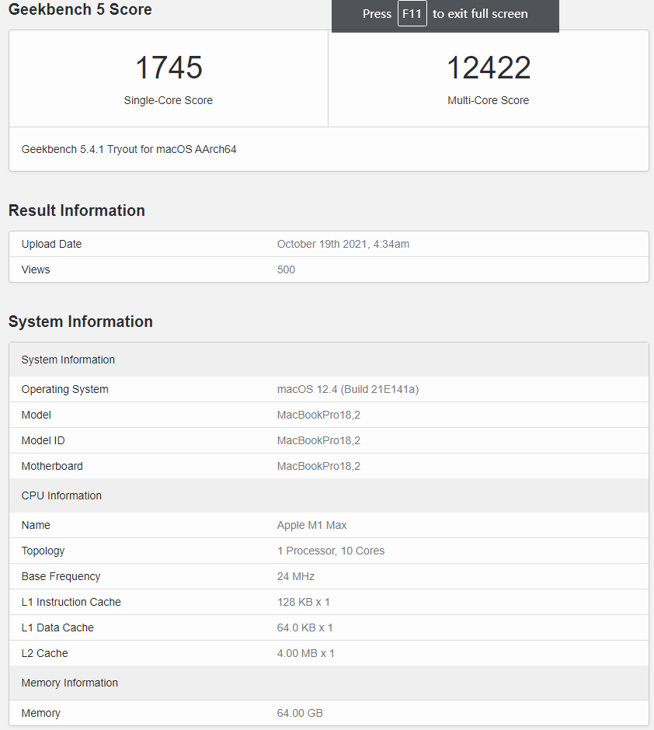Select the 'Multi-Core Score' label
This screenshot has height=730, width=654.
tap(488, 100)
